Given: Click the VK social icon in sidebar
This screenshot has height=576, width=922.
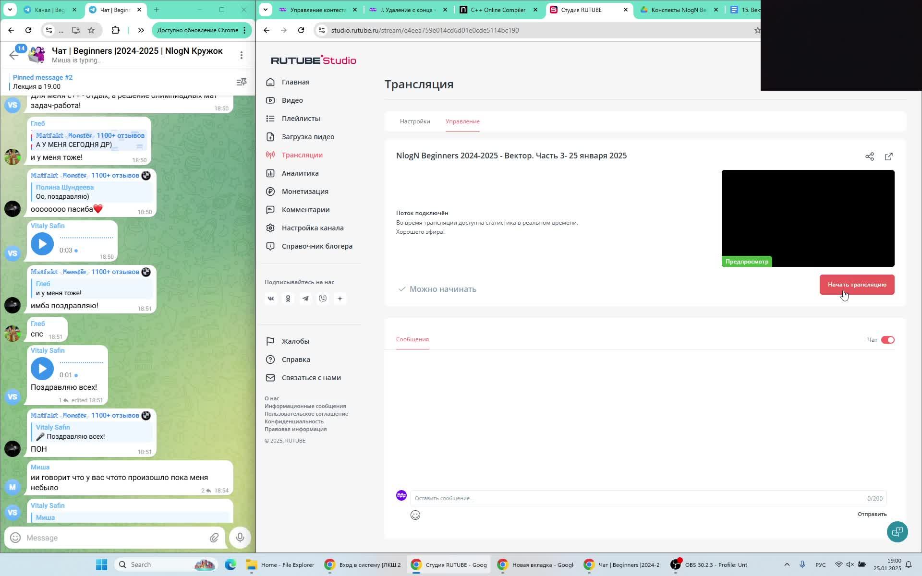Looking at the screenshot, I should (x=271, y=299).
